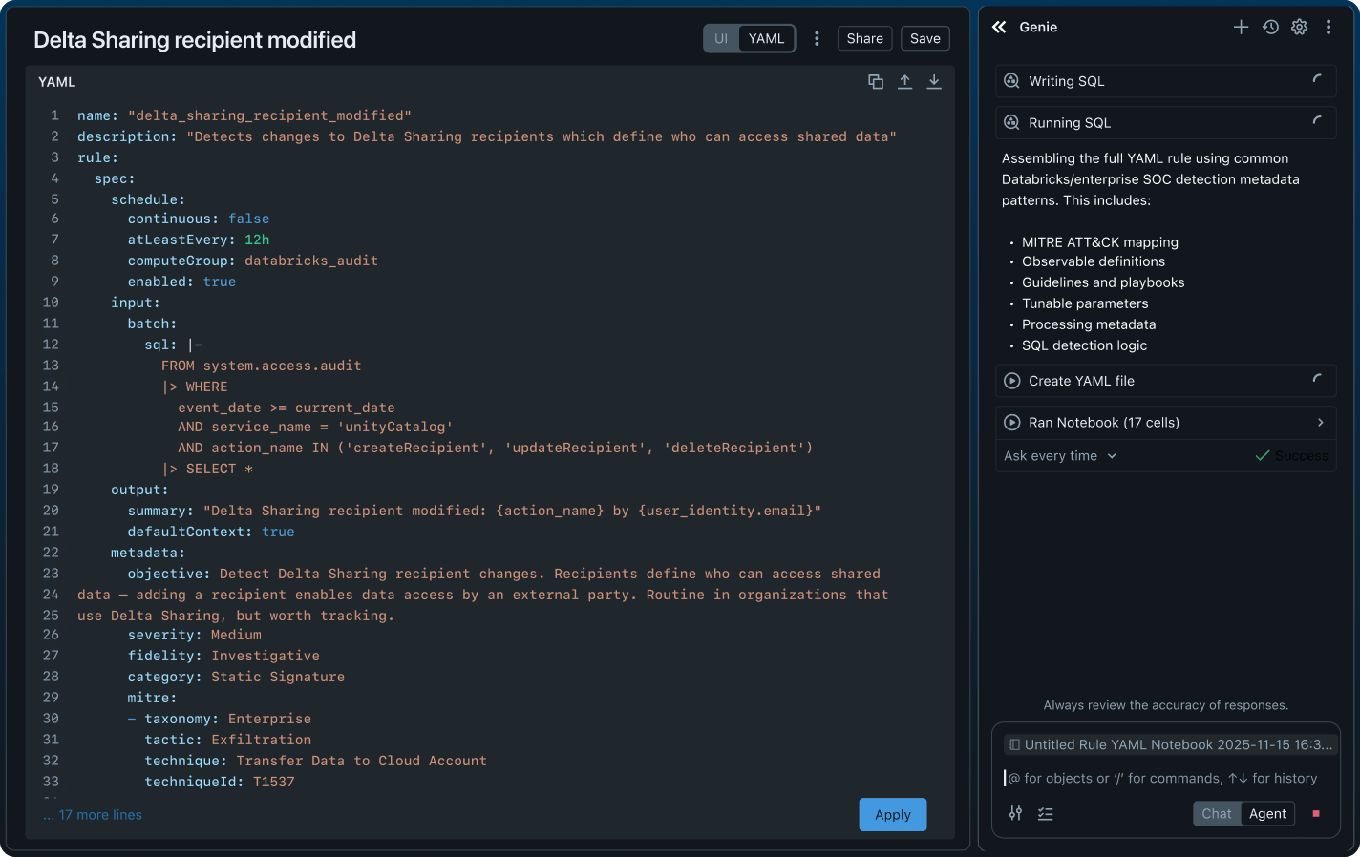Start a new Genie conversation with the plus icon

(1241, 27)
